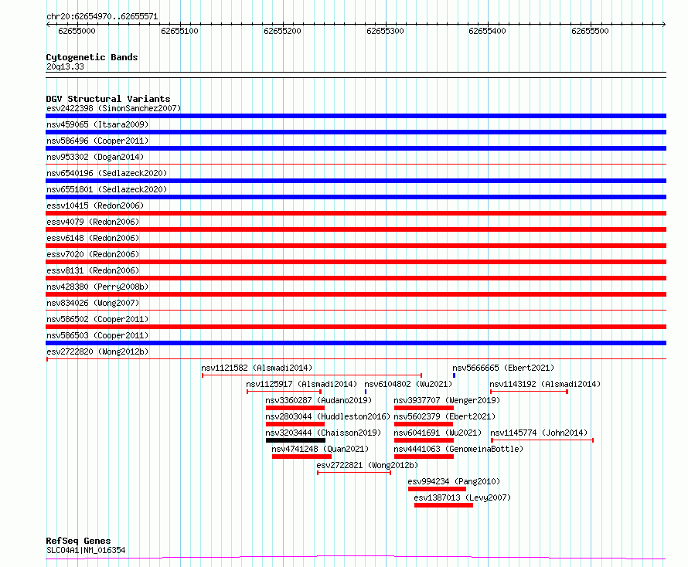
Task: Click nsv586503 (Cooper2011) label
Action: click(x=97, y=335)
